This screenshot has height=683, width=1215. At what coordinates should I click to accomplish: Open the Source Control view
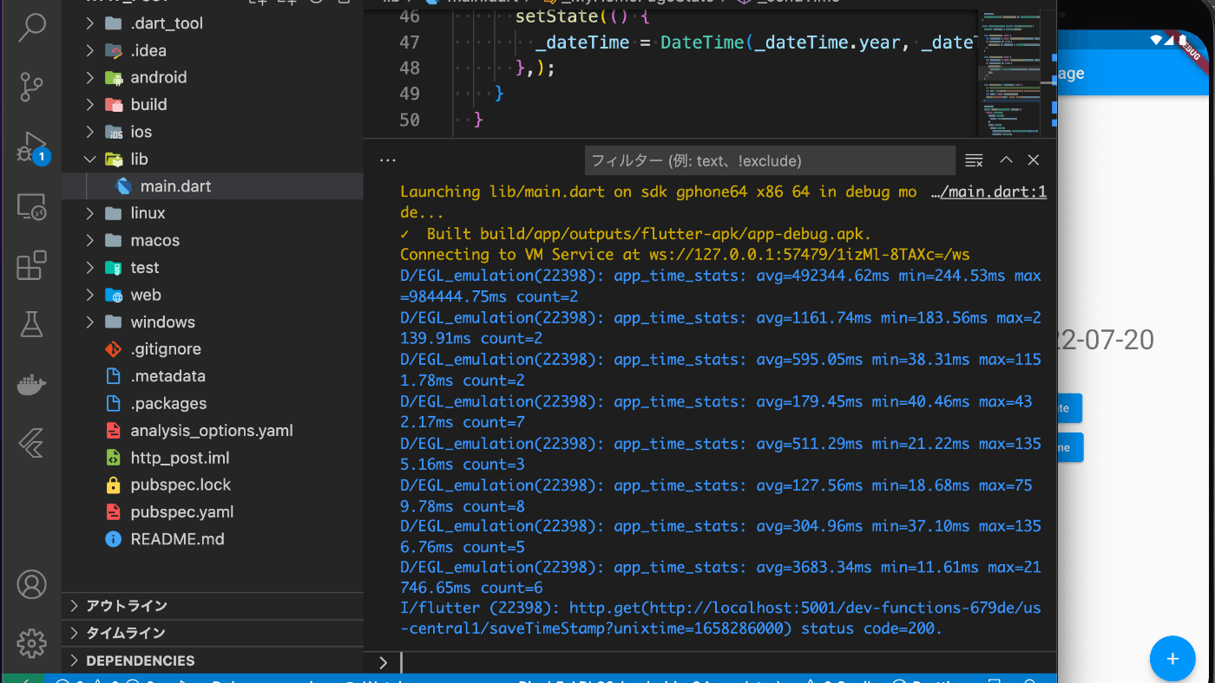31,88
